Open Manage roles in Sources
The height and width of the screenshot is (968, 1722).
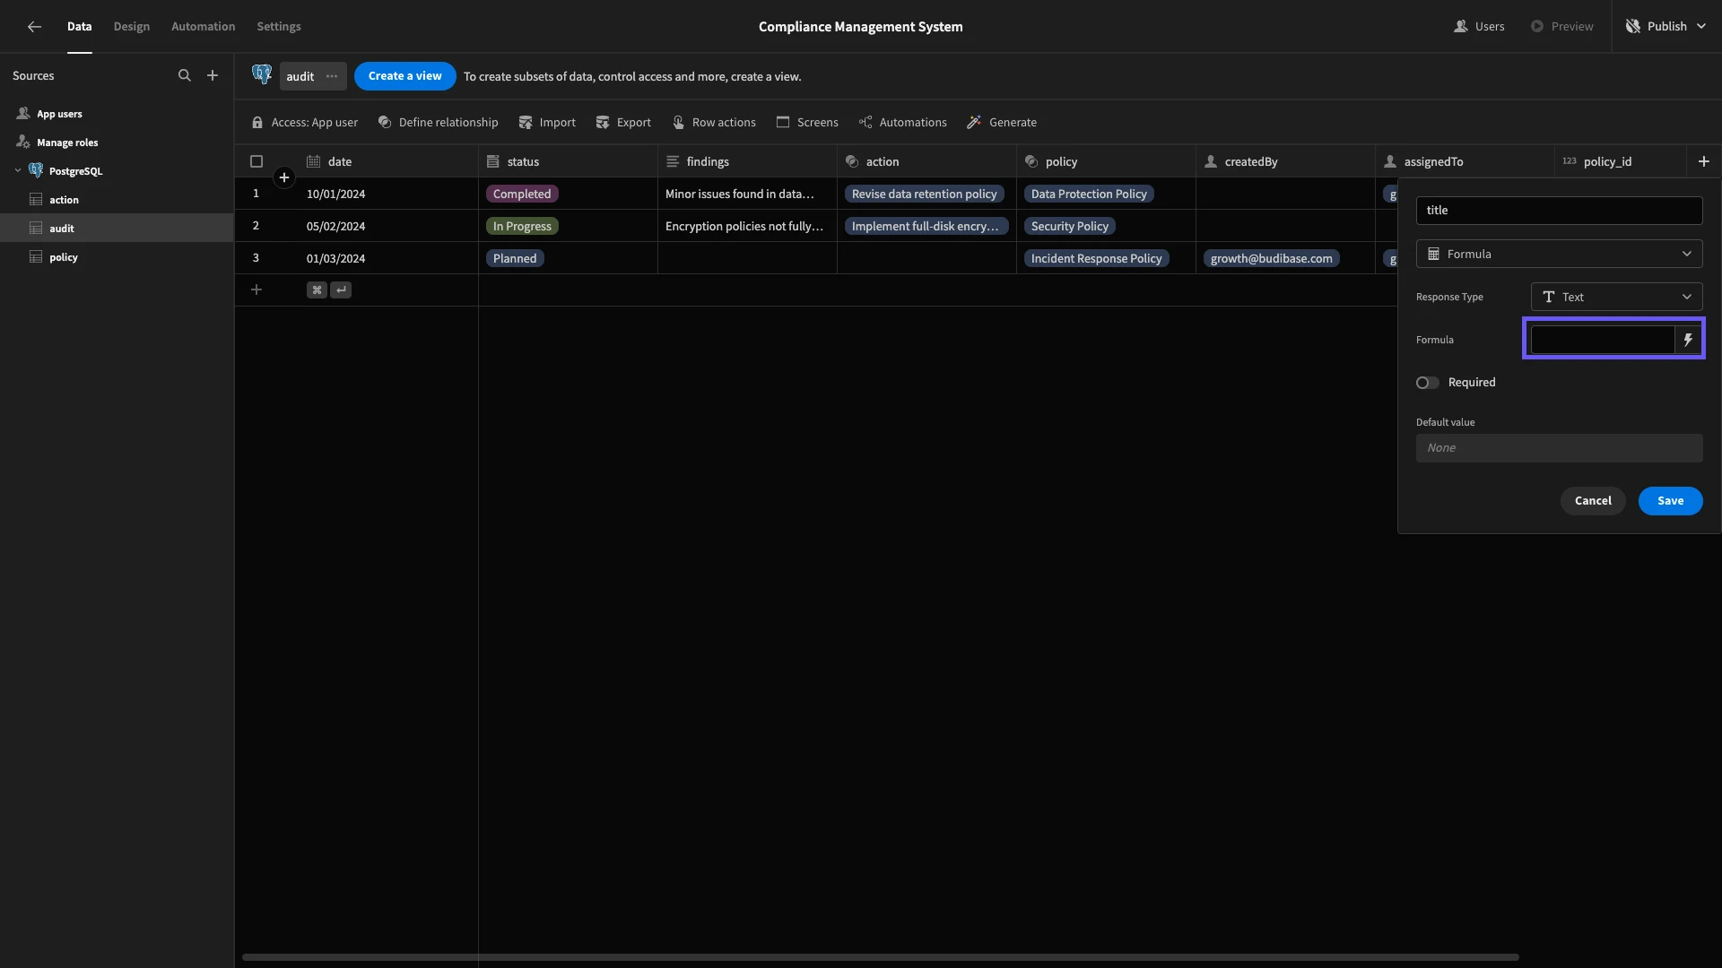117,143
